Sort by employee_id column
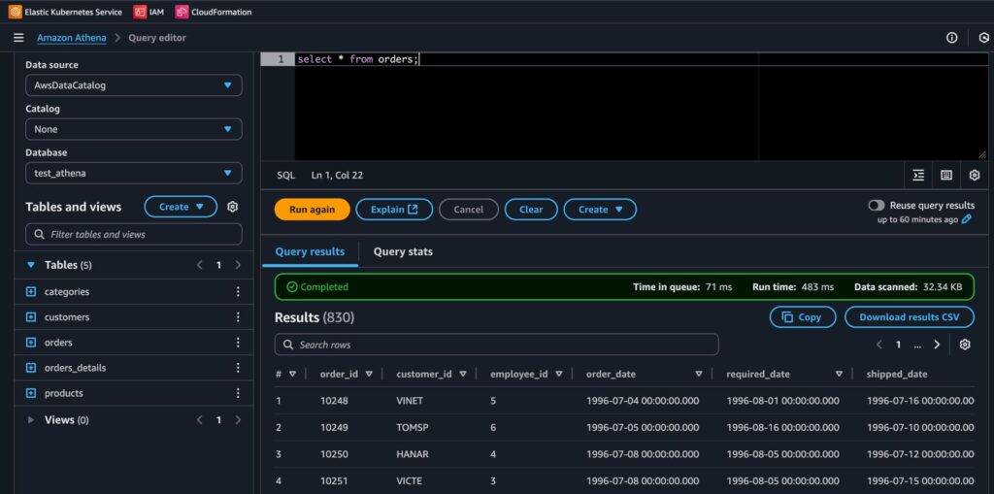994x494 pixels. pyautogui.click(x=558, y=375)
